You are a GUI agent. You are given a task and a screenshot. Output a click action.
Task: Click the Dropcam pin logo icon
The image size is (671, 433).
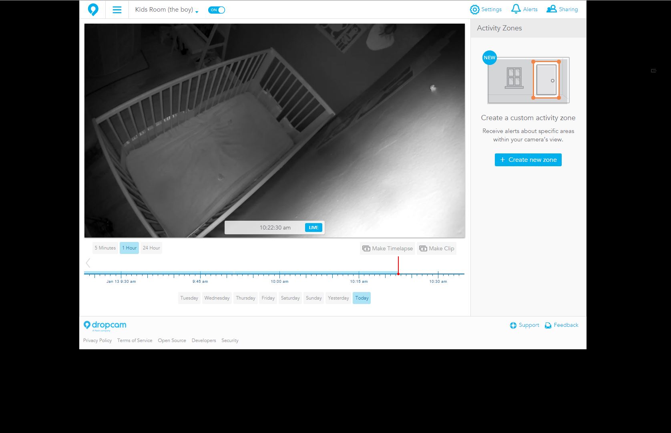coord(93,10)
